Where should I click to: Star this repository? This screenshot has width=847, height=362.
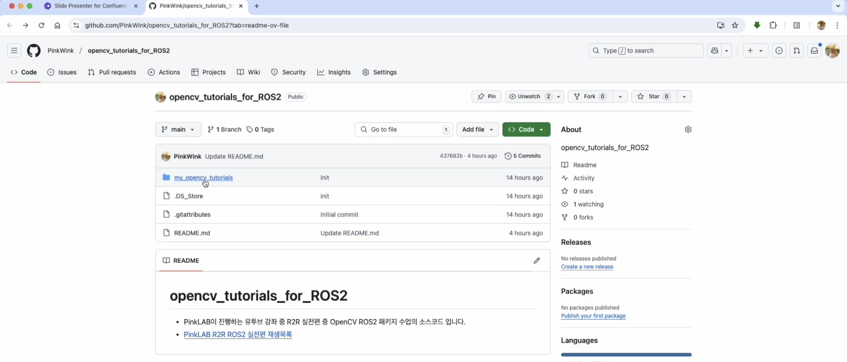(654, 97)
